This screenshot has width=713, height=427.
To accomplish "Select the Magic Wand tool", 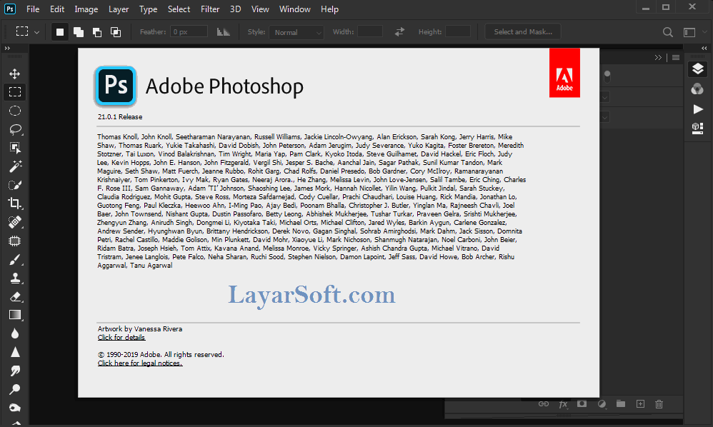I will pyautogui.click(x=16, y=166).
